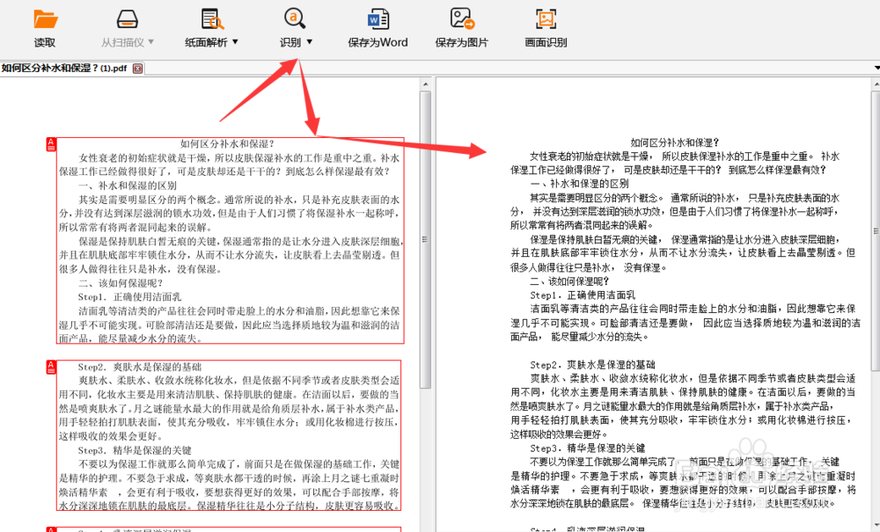
Task: Click title 如何区分补水和保湿？ in left pane
Action: pos(227,144)
